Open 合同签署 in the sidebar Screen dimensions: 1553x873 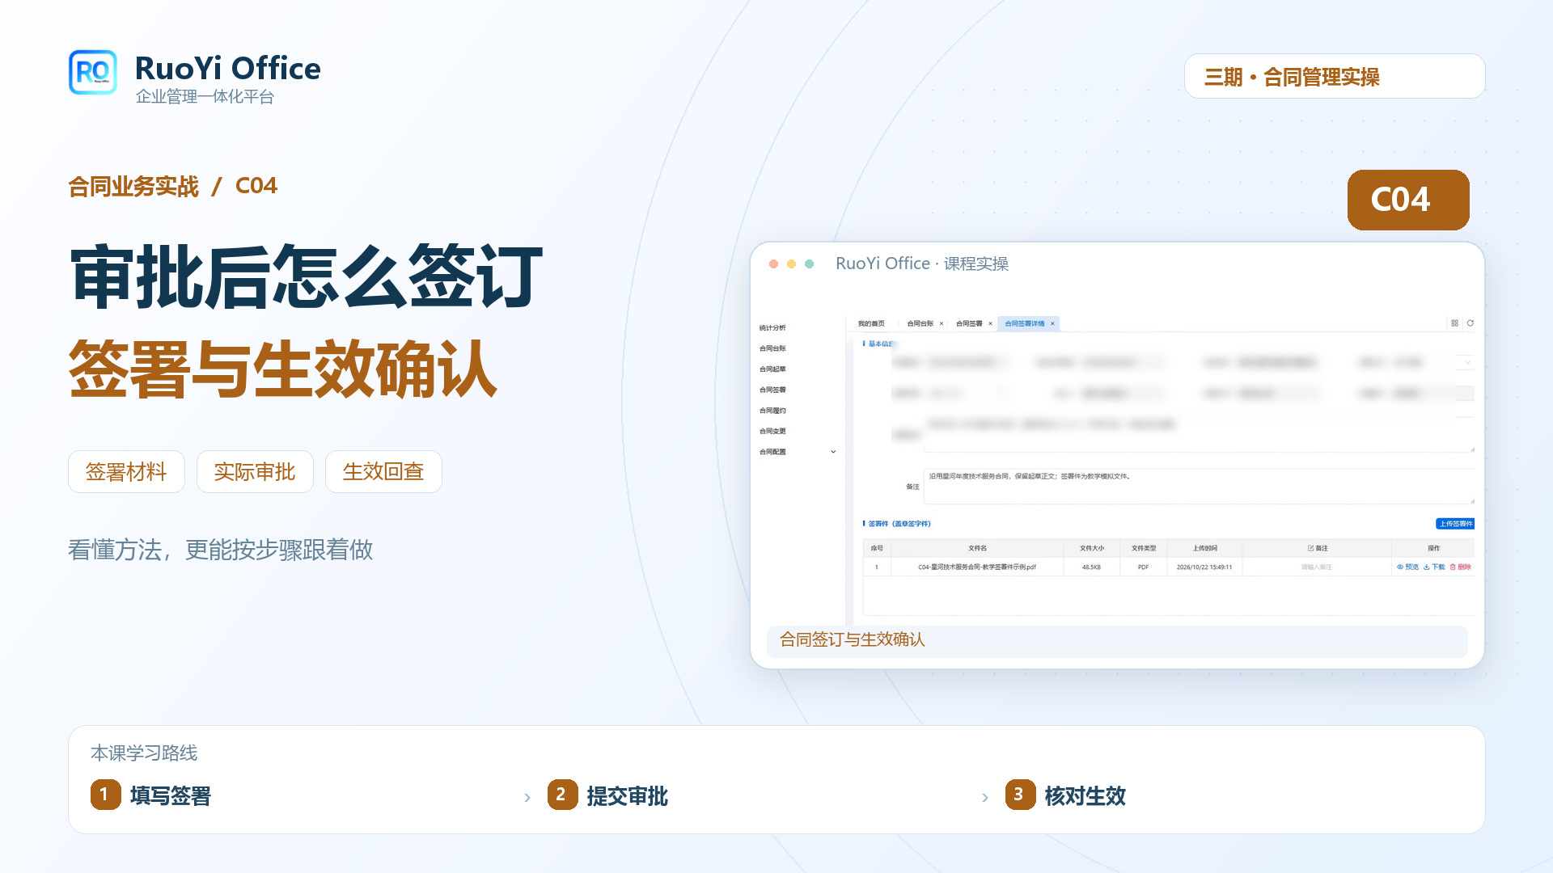[772, 390]
